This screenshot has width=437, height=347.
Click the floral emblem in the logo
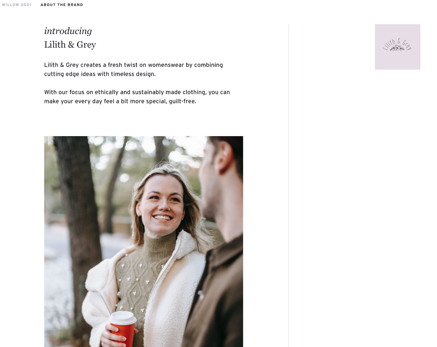397,49
